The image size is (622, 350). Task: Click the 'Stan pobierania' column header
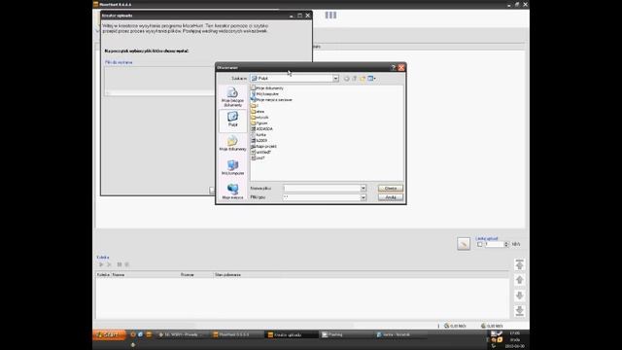tap(228, 274)
